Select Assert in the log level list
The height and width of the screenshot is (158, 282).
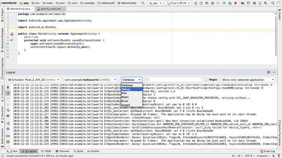132,105
